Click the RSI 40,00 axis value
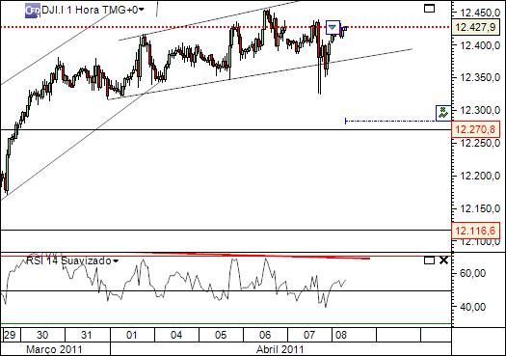 coord(473,307)
